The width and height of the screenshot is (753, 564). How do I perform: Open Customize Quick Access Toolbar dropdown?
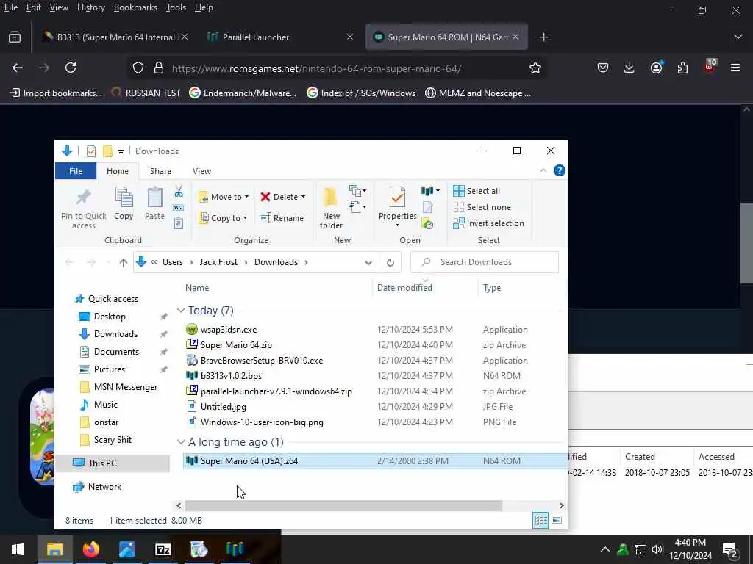[121, 151]
